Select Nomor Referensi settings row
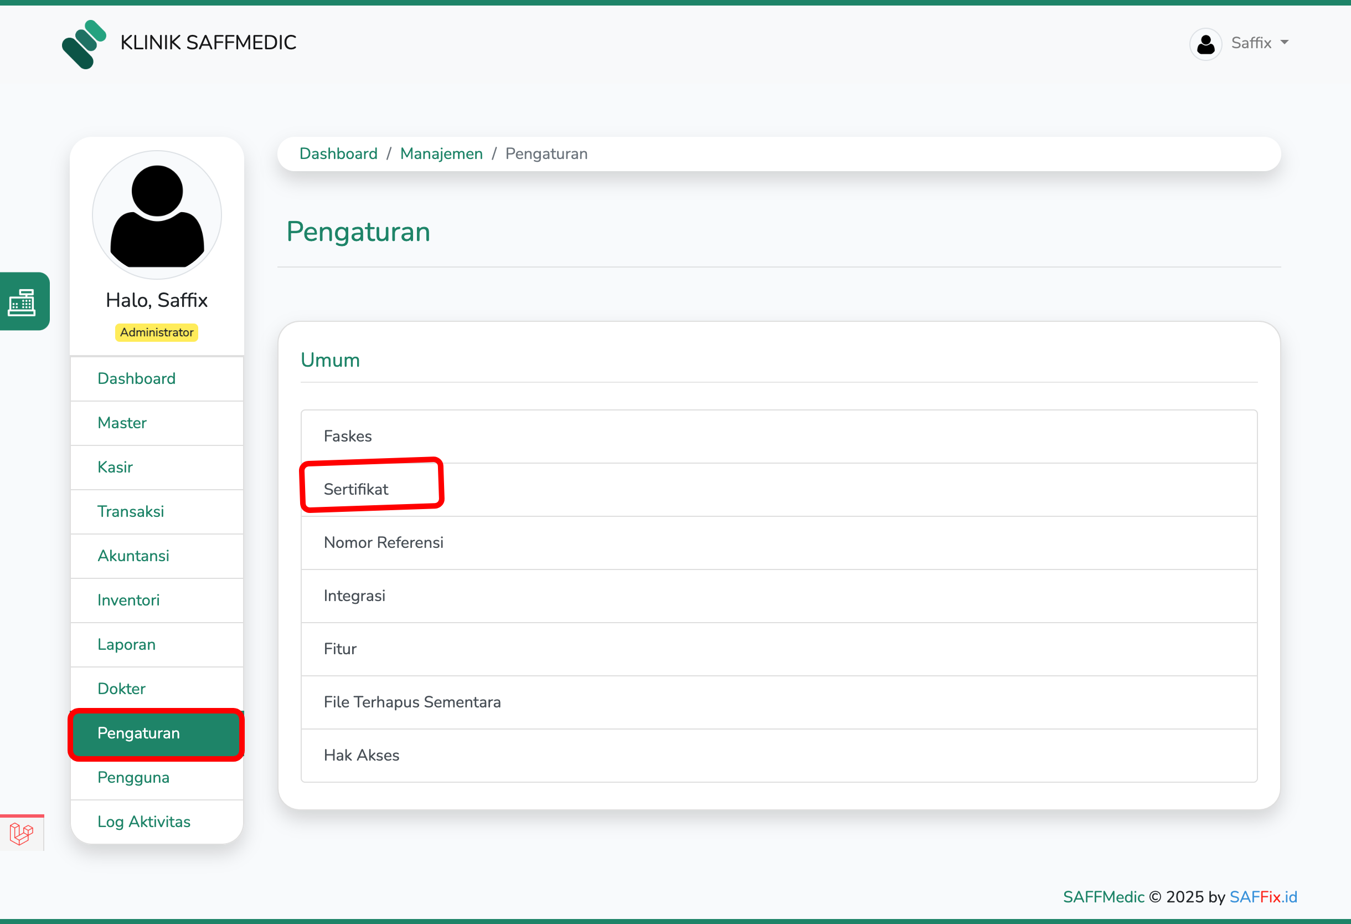The height and width of the screenshot is (924, 1351). 383,542
